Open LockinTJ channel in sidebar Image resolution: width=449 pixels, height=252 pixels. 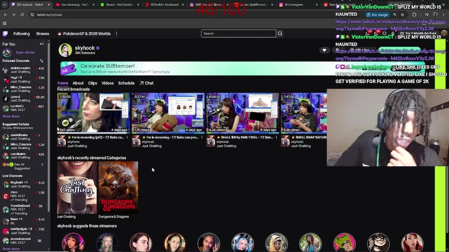coord(23,108)
